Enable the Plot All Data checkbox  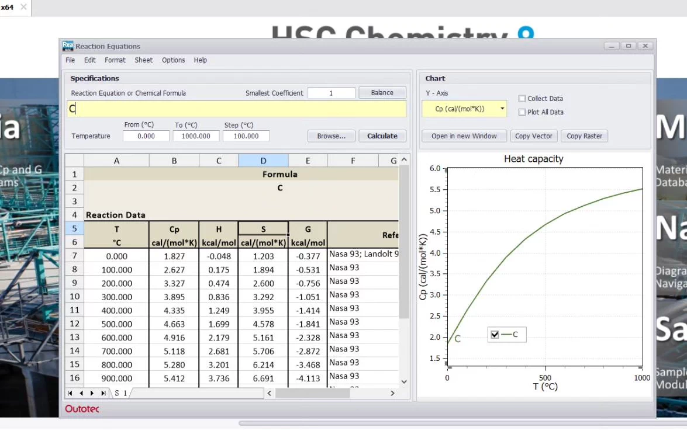[522, 112]
